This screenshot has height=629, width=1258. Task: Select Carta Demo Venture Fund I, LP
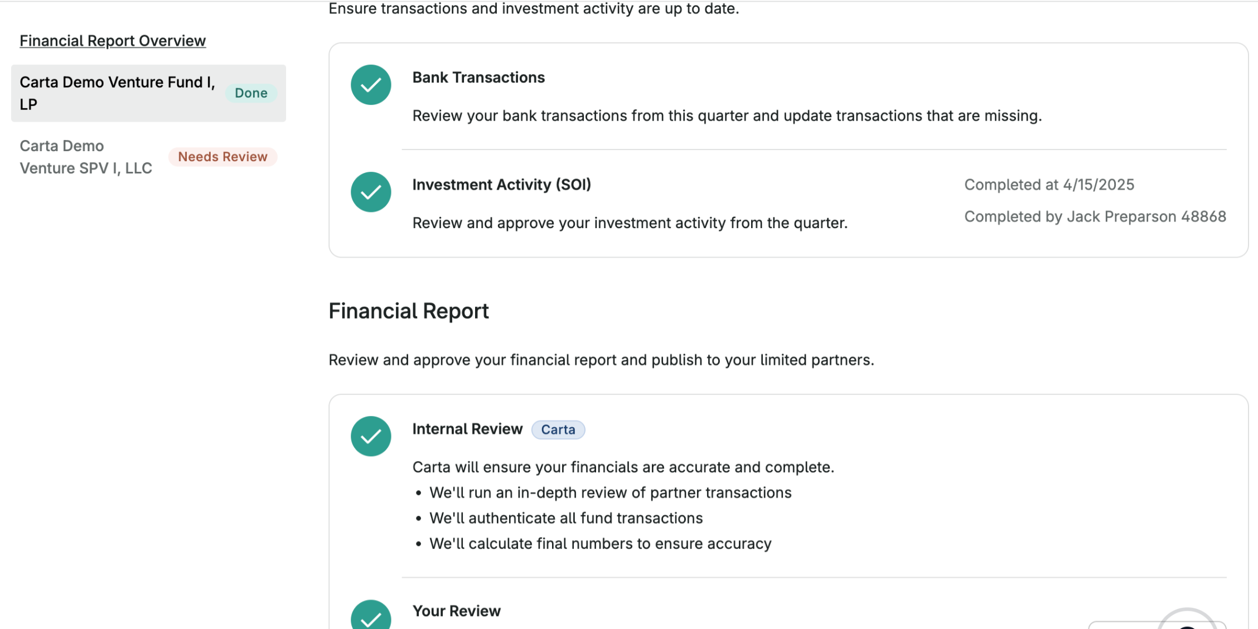click(117, 93)
